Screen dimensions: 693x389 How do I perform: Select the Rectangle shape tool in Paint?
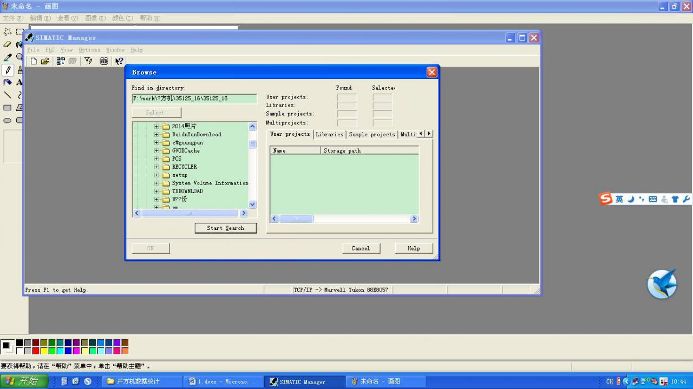click(x=8, y=108)
